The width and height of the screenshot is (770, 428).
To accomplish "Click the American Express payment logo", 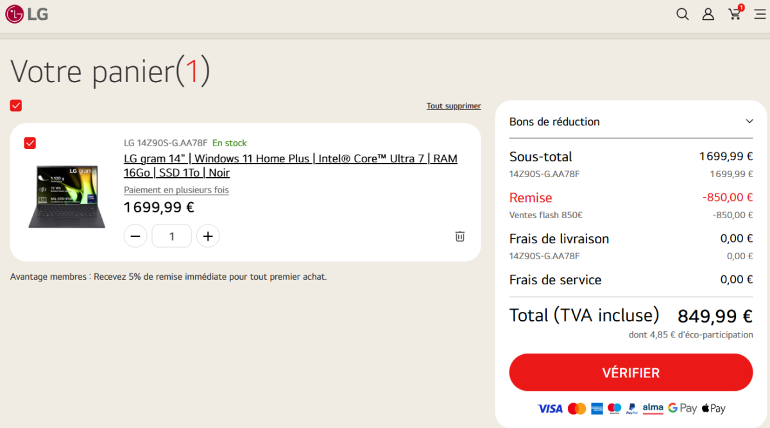I will [597, 408].
